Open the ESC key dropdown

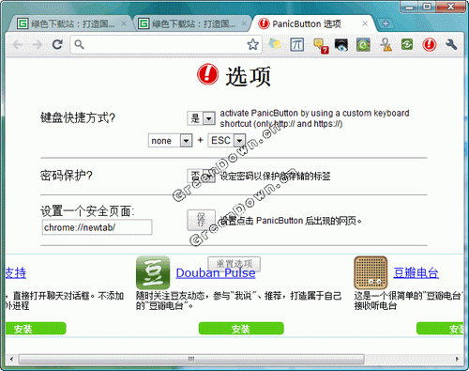pos(227,140)
